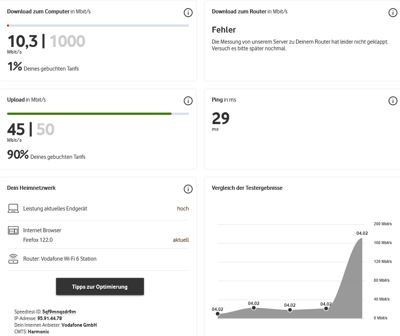Click the green Upload progress bar

[89, 114]
